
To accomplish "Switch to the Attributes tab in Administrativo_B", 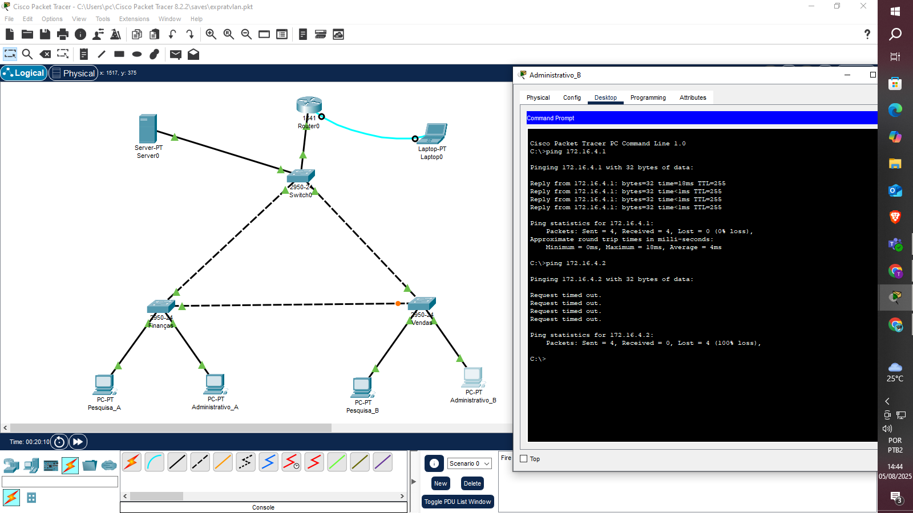I will click(693, 97).
